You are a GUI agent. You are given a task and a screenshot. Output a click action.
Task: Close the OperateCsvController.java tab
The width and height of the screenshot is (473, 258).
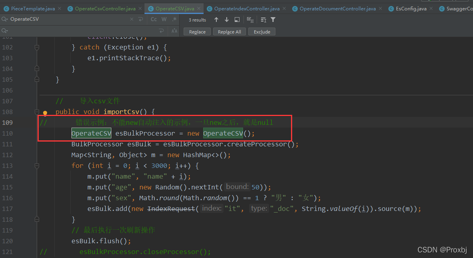(x=140, y=9)
